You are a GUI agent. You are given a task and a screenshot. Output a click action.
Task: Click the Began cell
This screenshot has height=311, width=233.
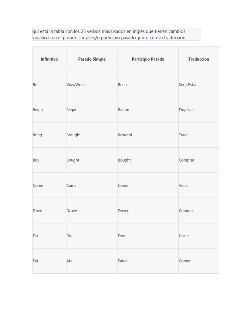72,110
